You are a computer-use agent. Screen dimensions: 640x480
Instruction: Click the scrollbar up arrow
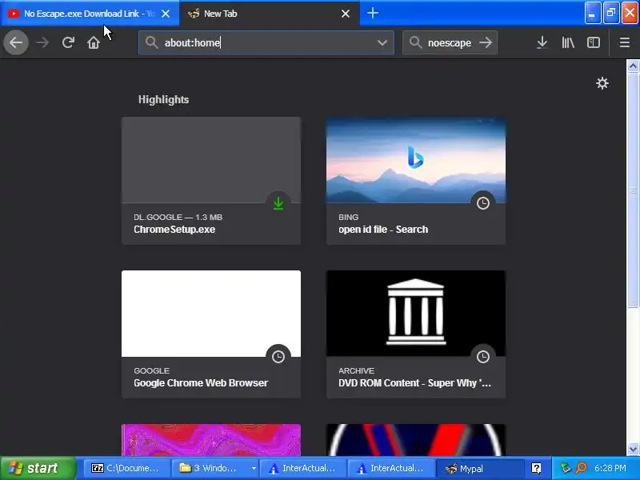click(633, 66)
